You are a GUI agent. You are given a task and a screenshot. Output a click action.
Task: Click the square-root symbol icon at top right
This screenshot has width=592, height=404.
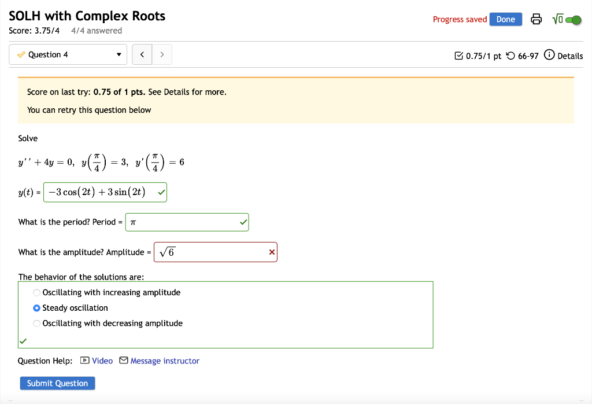[x=558, y=19]
